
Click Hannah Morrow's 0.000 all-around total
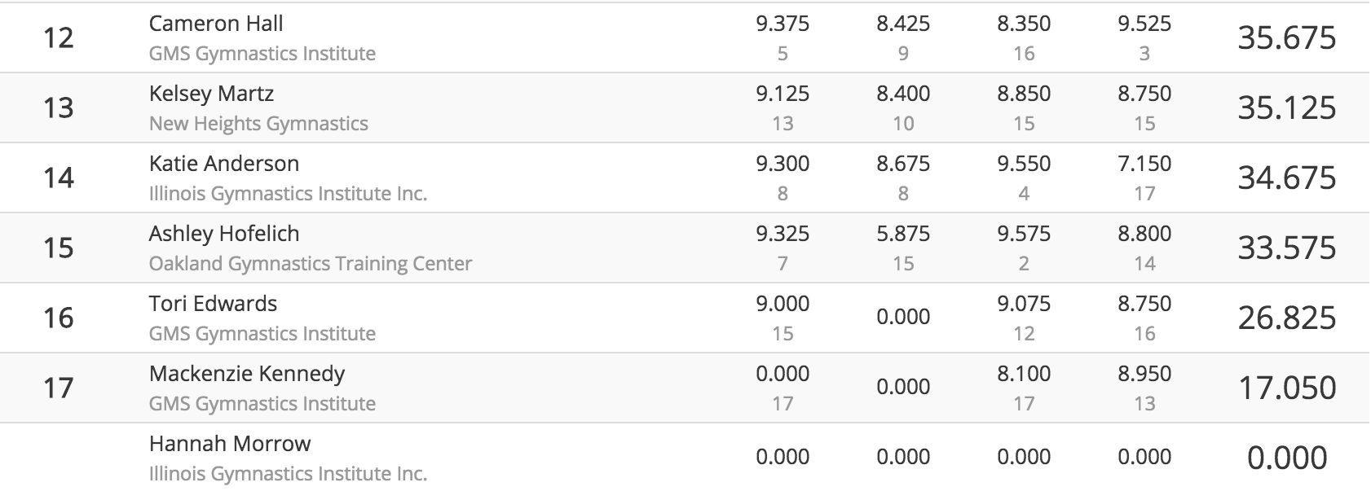[1287, 458]
